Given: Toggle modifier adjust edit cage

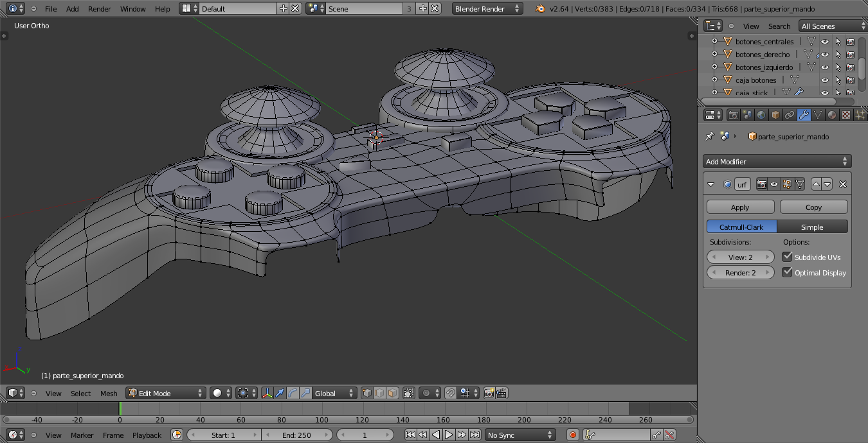Looking at the screenshot, I should (799, 184).
